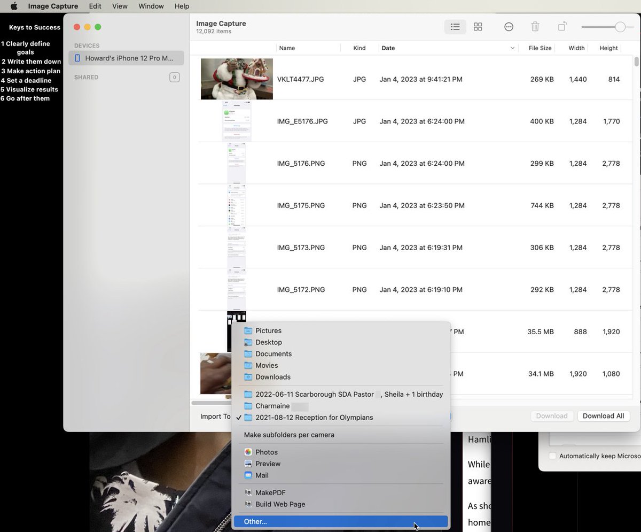Select the IMG_5172.PNG file name

(301, 290)
